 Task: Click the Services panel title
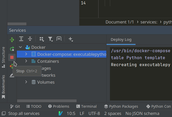pos(17,30)
